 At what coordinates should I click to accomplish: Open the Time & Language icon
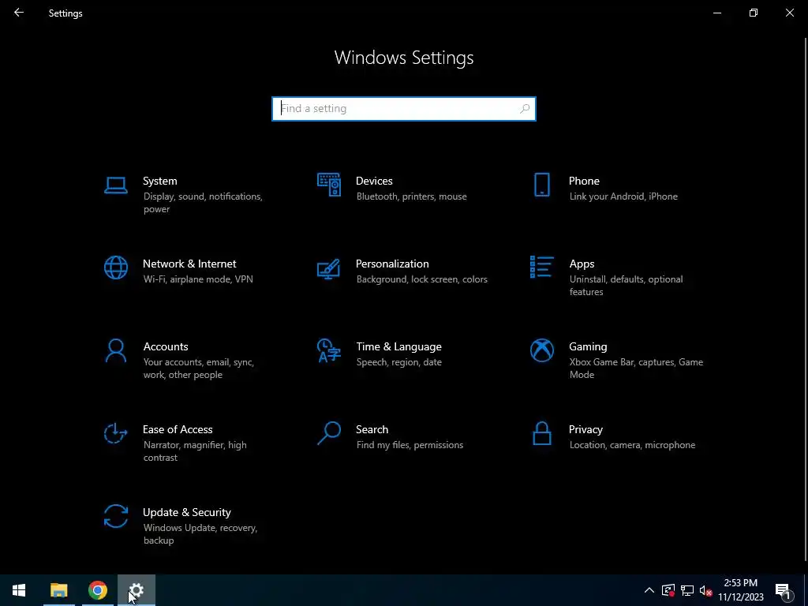[x=329, y=350]
